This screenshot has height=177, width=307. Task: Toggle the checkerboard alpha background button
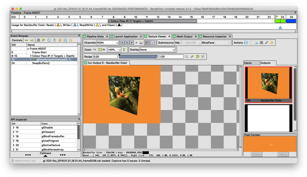(146, 43)
